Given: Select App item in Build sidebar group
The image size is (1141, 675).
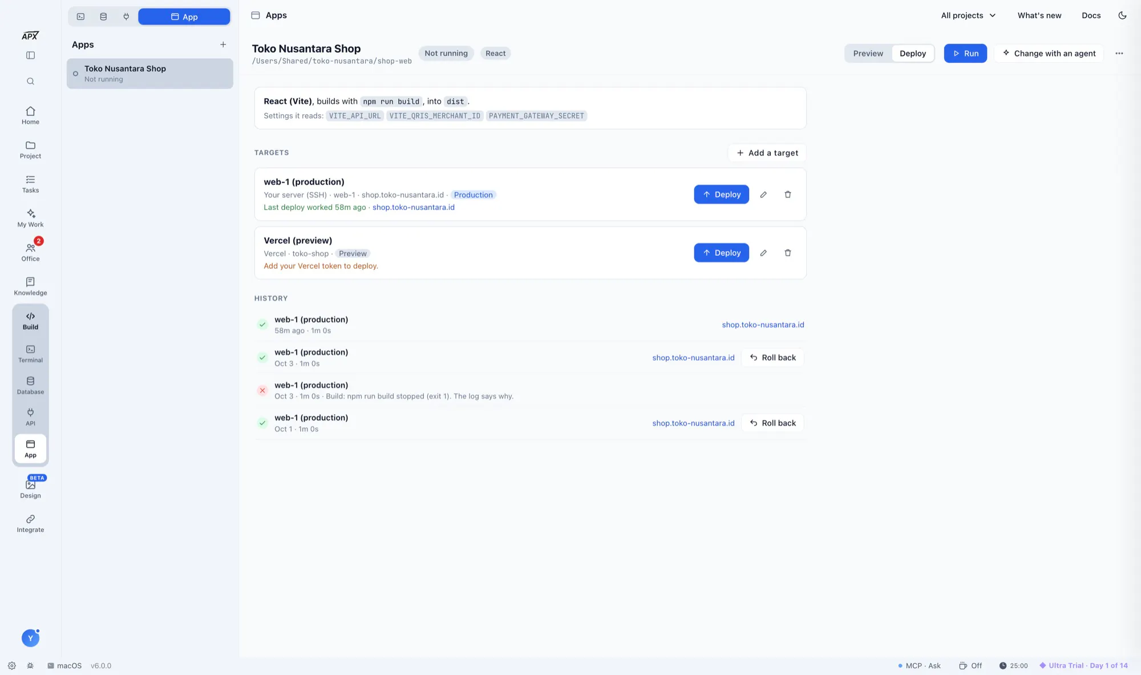Looking at the screenshot, I should [x=30, y=448].
